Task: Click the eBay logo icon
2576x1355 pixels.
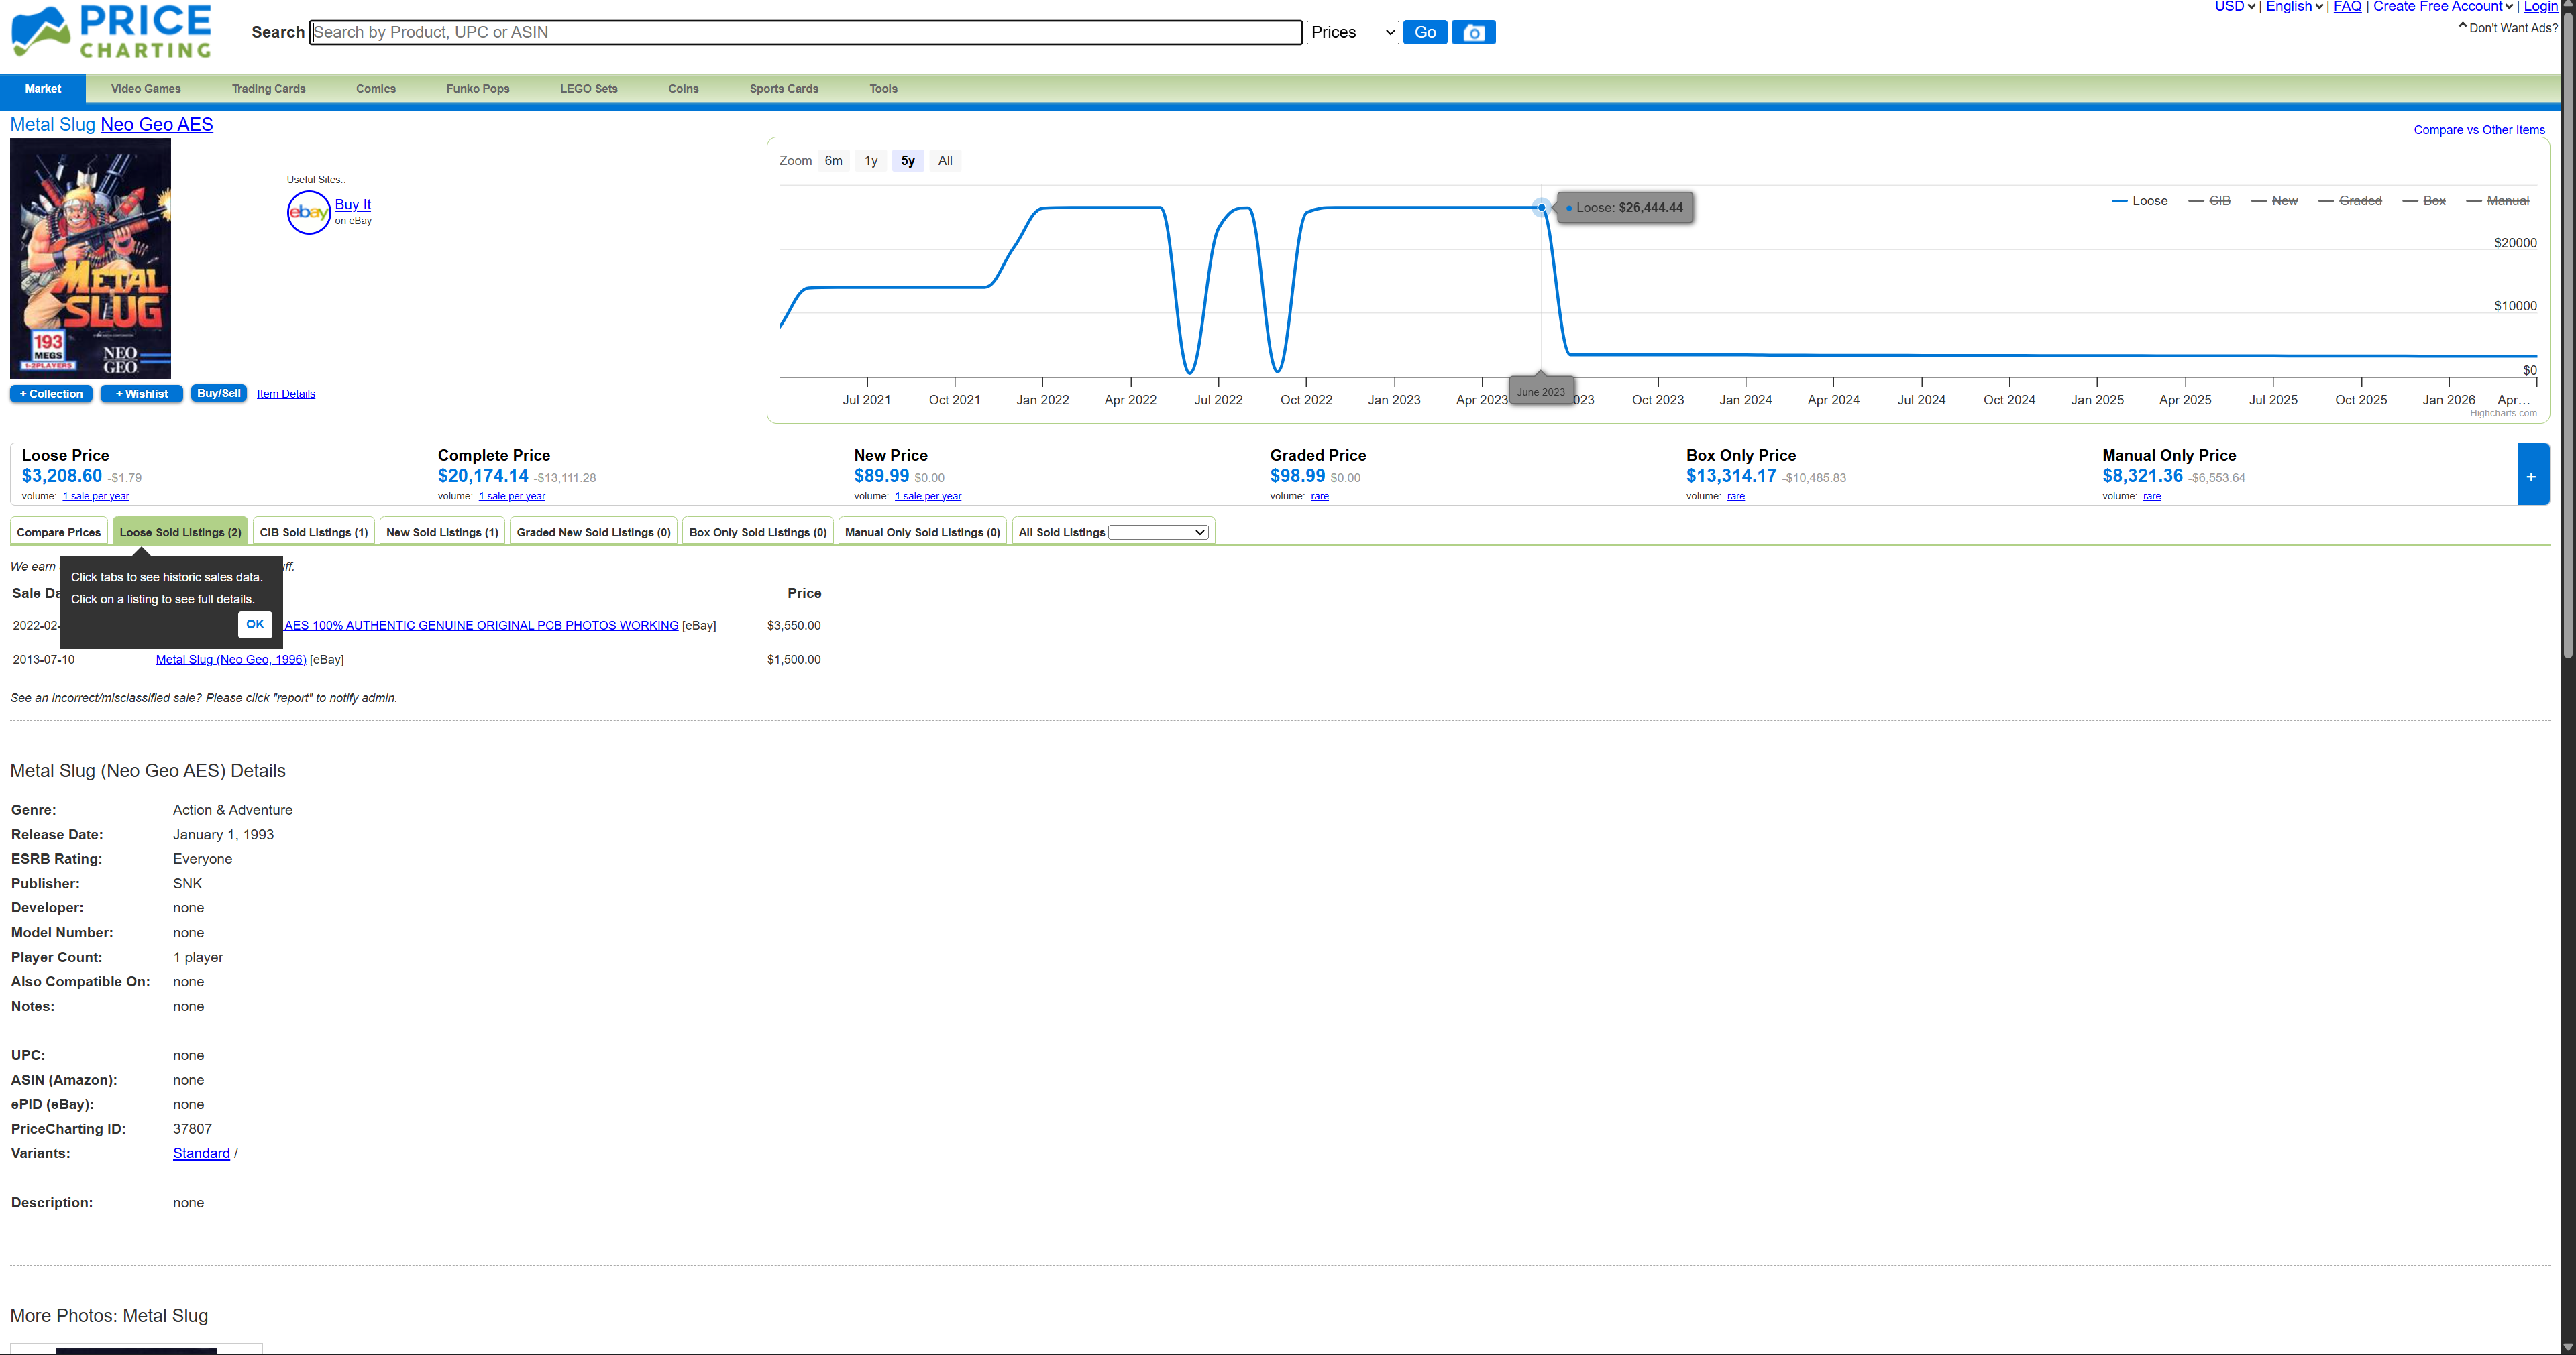Action: [x=308, y=212]
